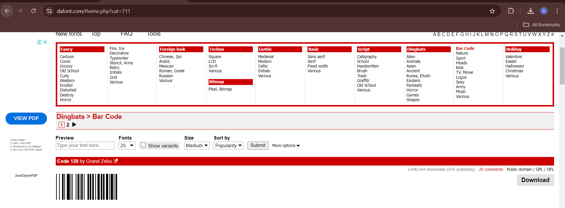Screen dimensions: 565x208
Task: Open the Chrome three-dot menu
Action: point(557,11)
